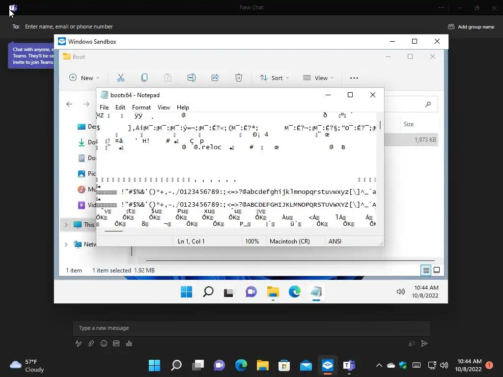Open Notepad Help menu

(183, 108)
